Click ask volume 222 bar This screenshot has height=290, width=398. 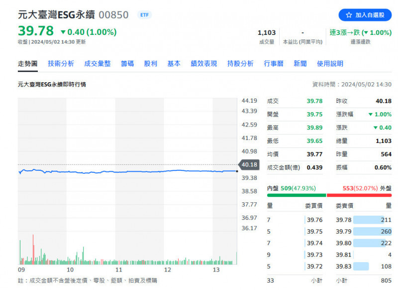click(x=371, y=243)
